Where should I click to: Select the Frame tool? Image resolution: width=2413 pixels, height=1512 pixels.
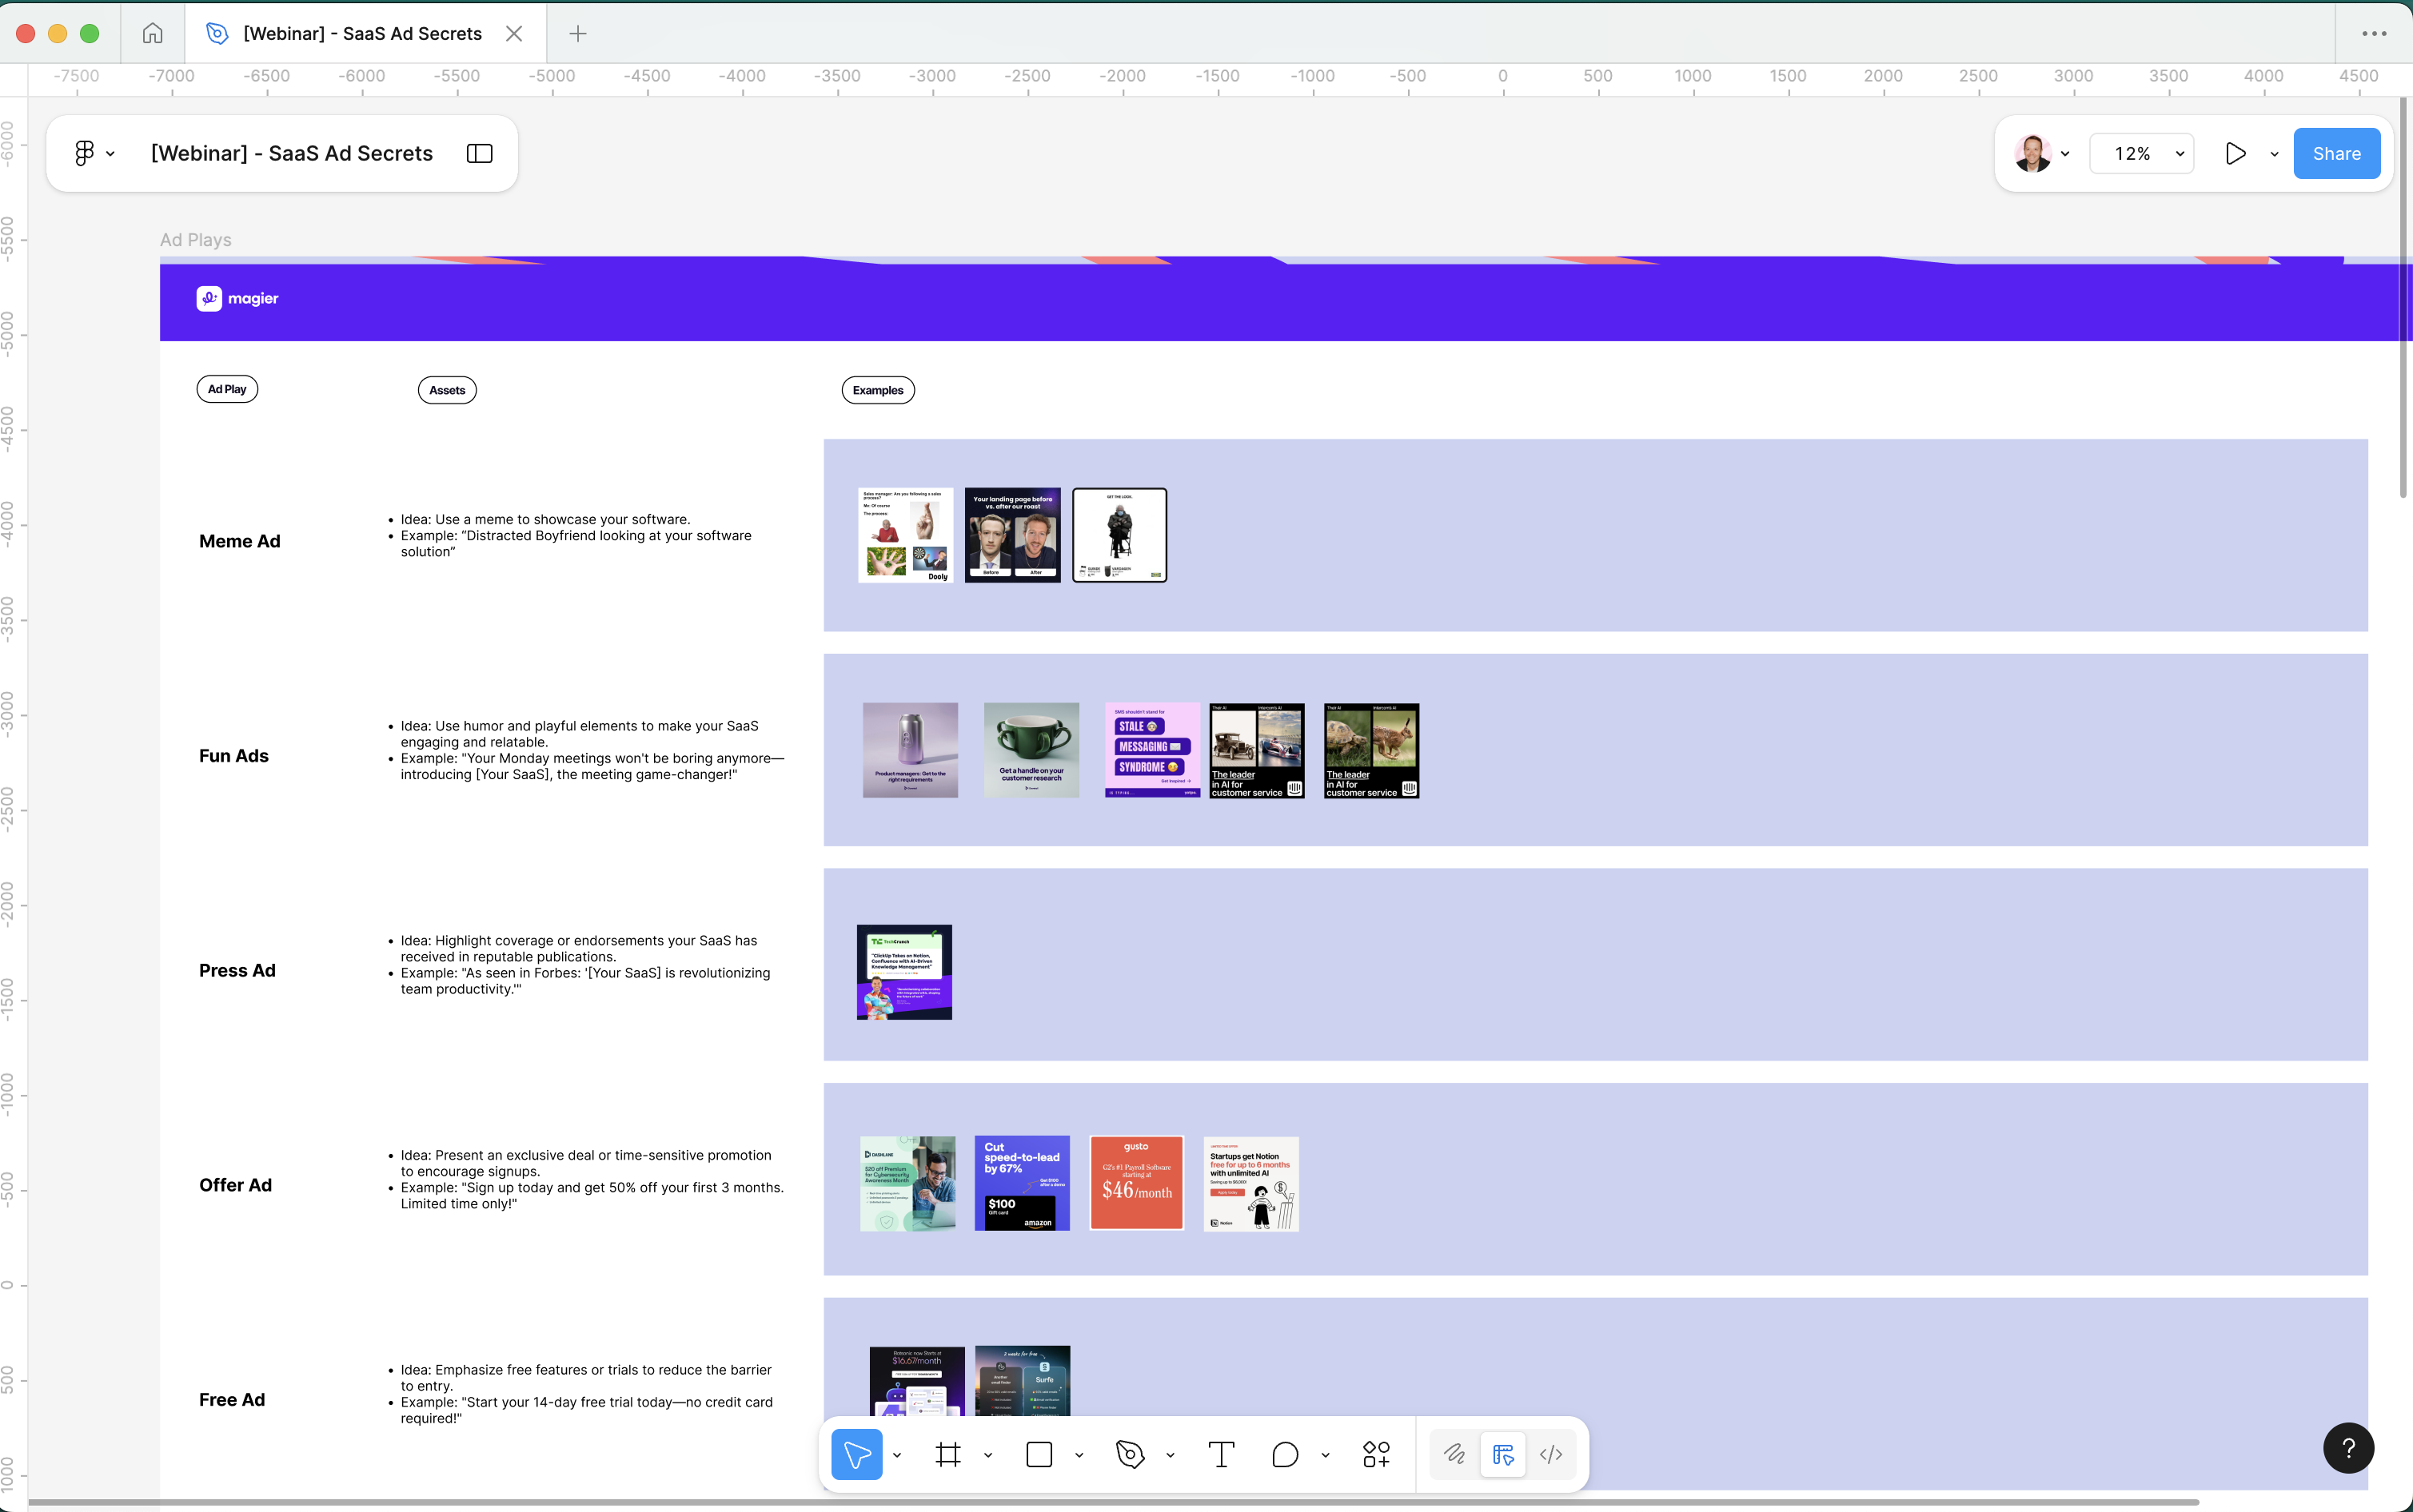pos(947,1454)
